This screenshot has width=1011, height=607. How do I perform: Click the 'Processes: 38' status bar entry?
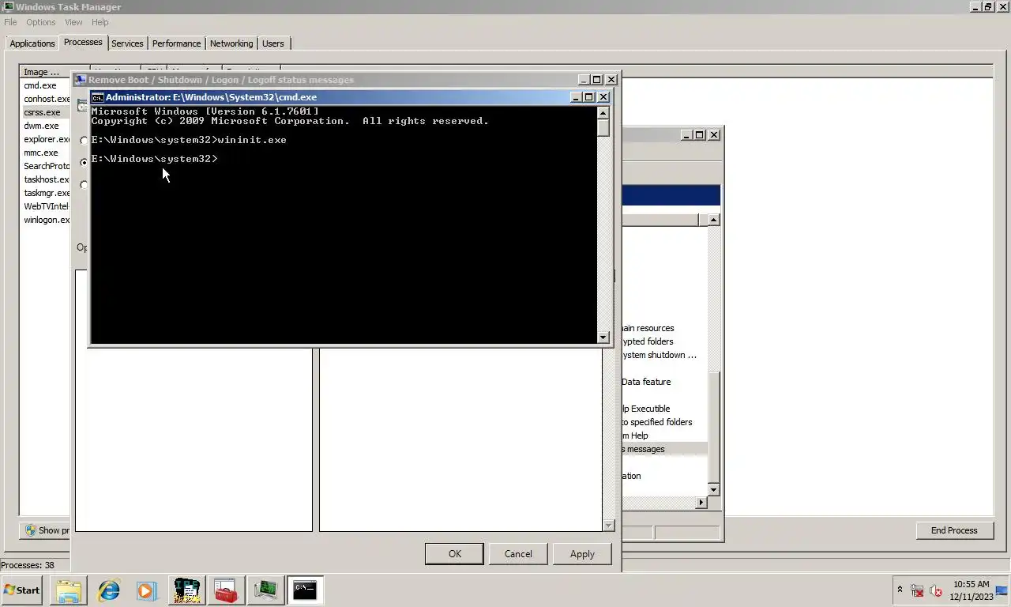[28, 565]
